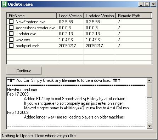Click 'Nothing to Update' status bar text
The image size is (158, 140).
click(39, 136)
